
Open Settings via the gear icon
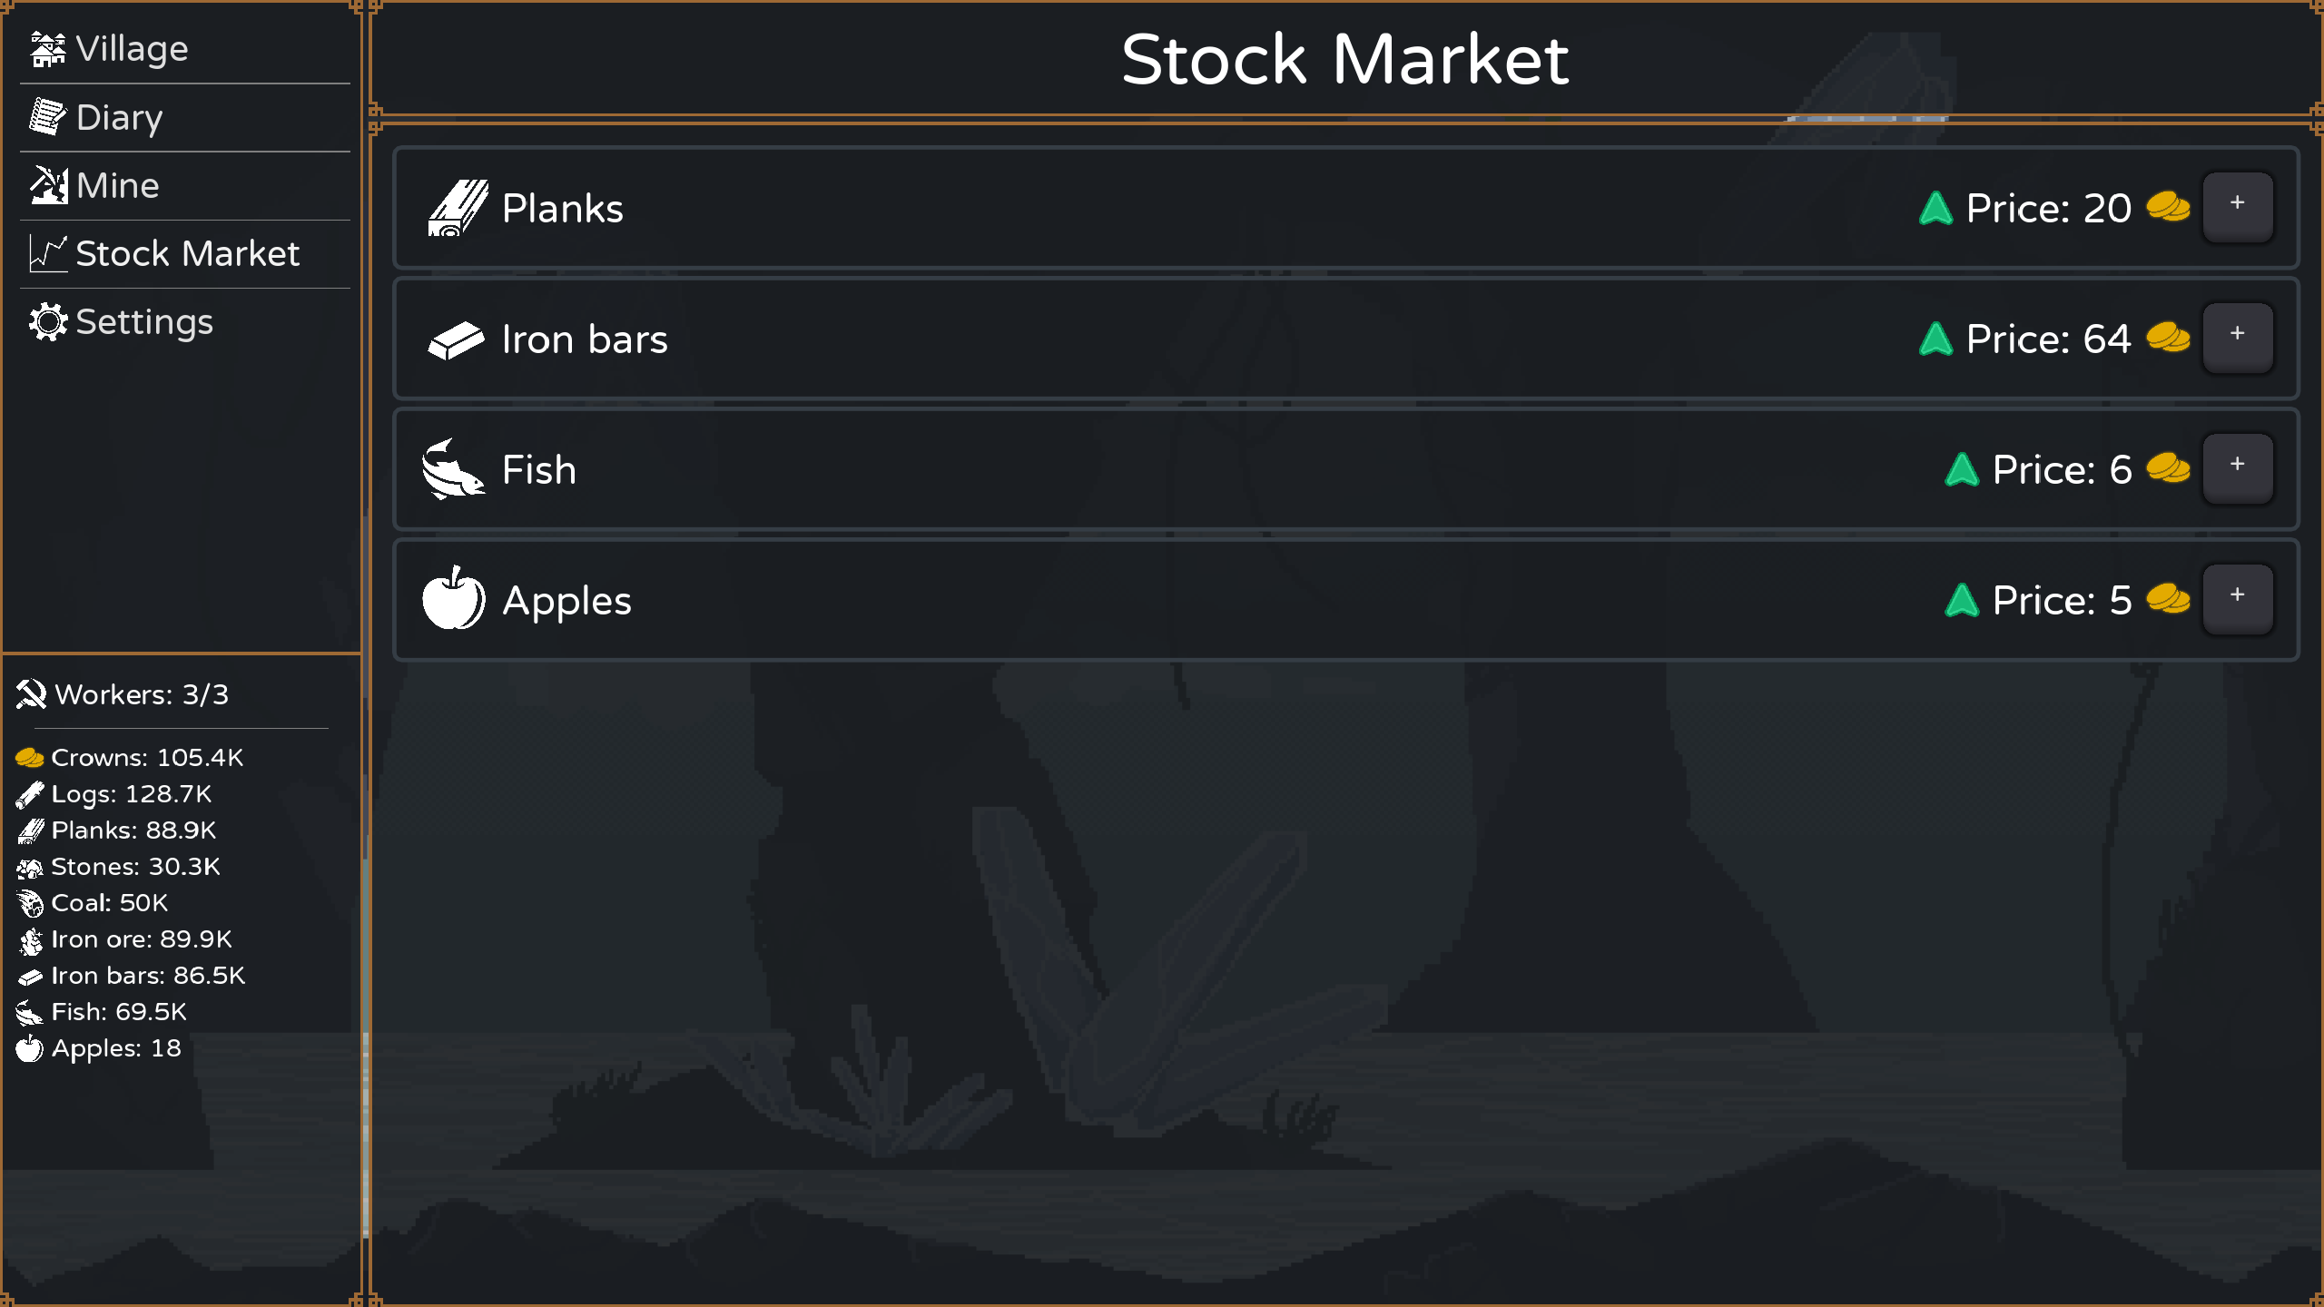49,321
